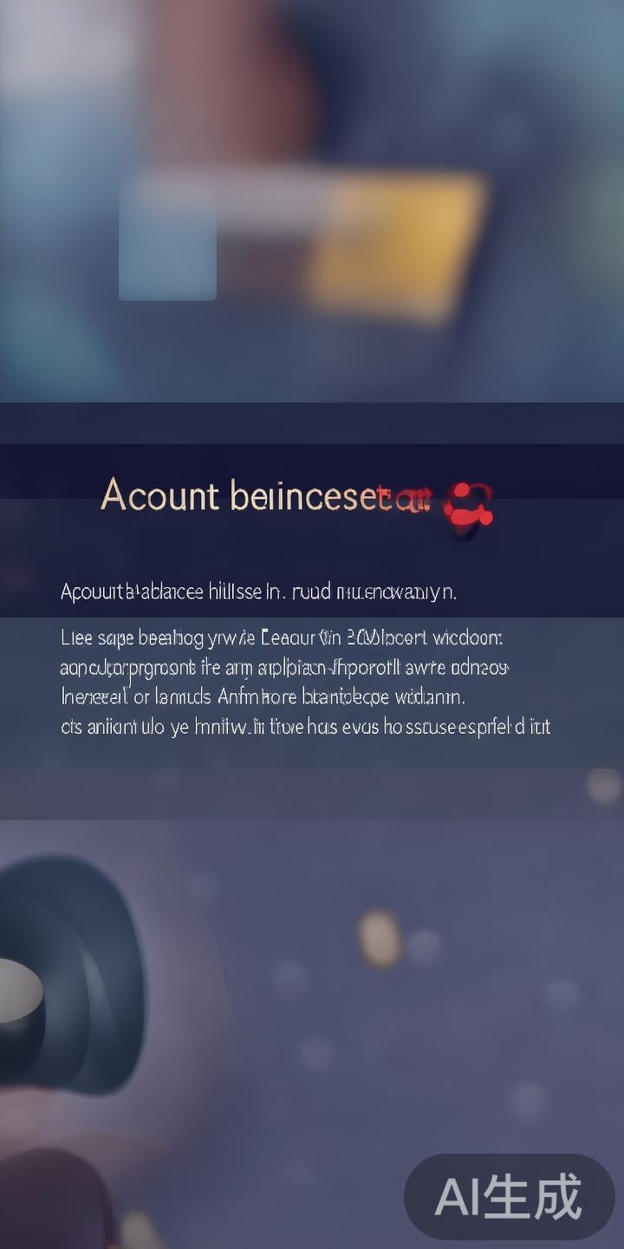Tap the AI生成 badge
Screen dimensions: 624x1249
click(510, 1197)
